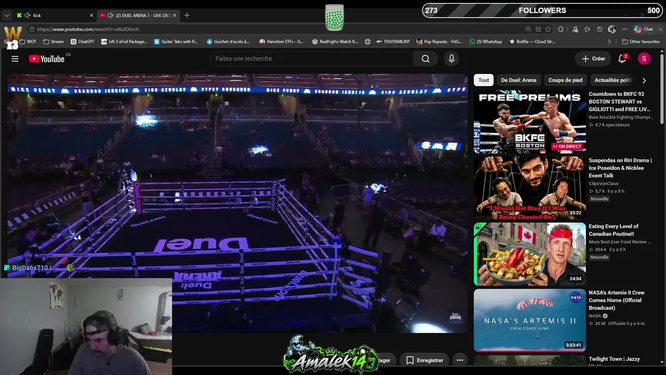This screenshot has height=375, width=666.
Task: Open the Stream bookmark folder
Action: (54, 42)
